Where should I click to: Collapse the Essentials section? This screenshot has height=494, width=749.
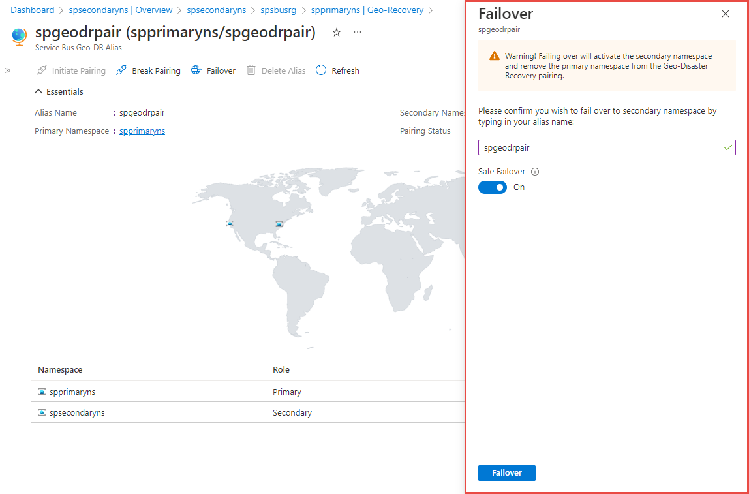(38, 91)
